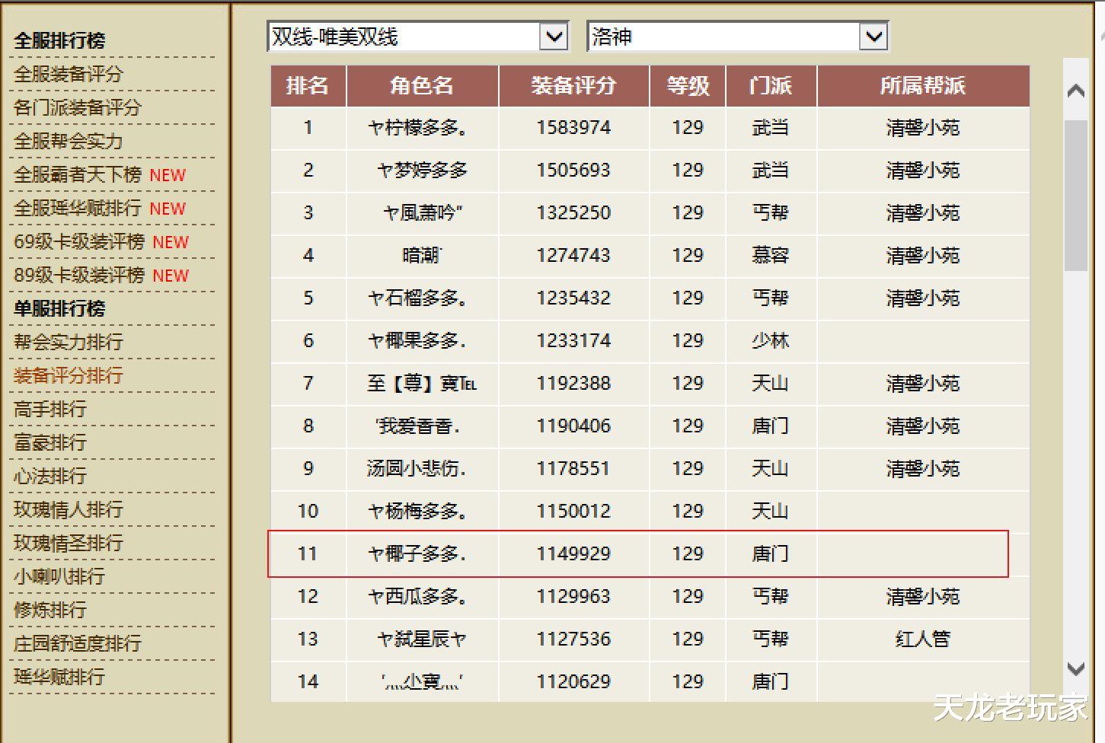Screen dimensions: 1105x743
Task: Click equipment score 1120629
Action: point(573,682)
